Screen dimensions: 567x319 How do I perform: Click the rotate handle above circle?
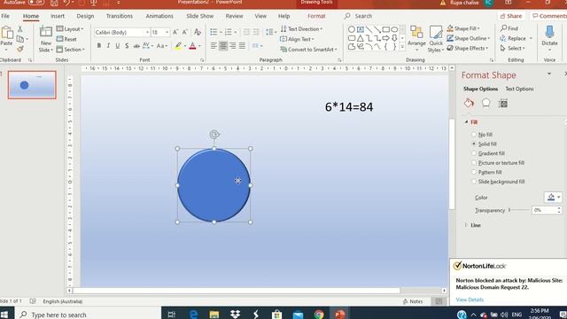coord(214,135)
